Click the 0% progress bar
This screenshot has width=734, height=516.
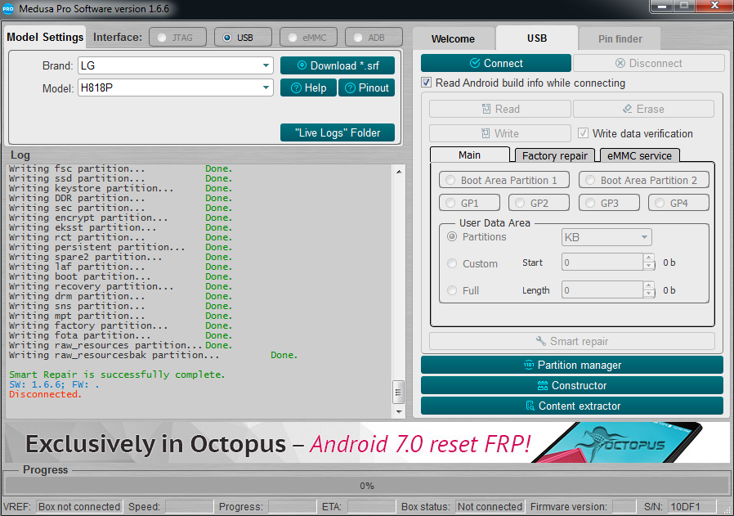[366, 486]
